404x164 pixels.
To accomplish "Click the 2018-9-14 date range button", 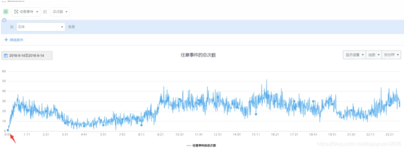I will coord(27,55).
